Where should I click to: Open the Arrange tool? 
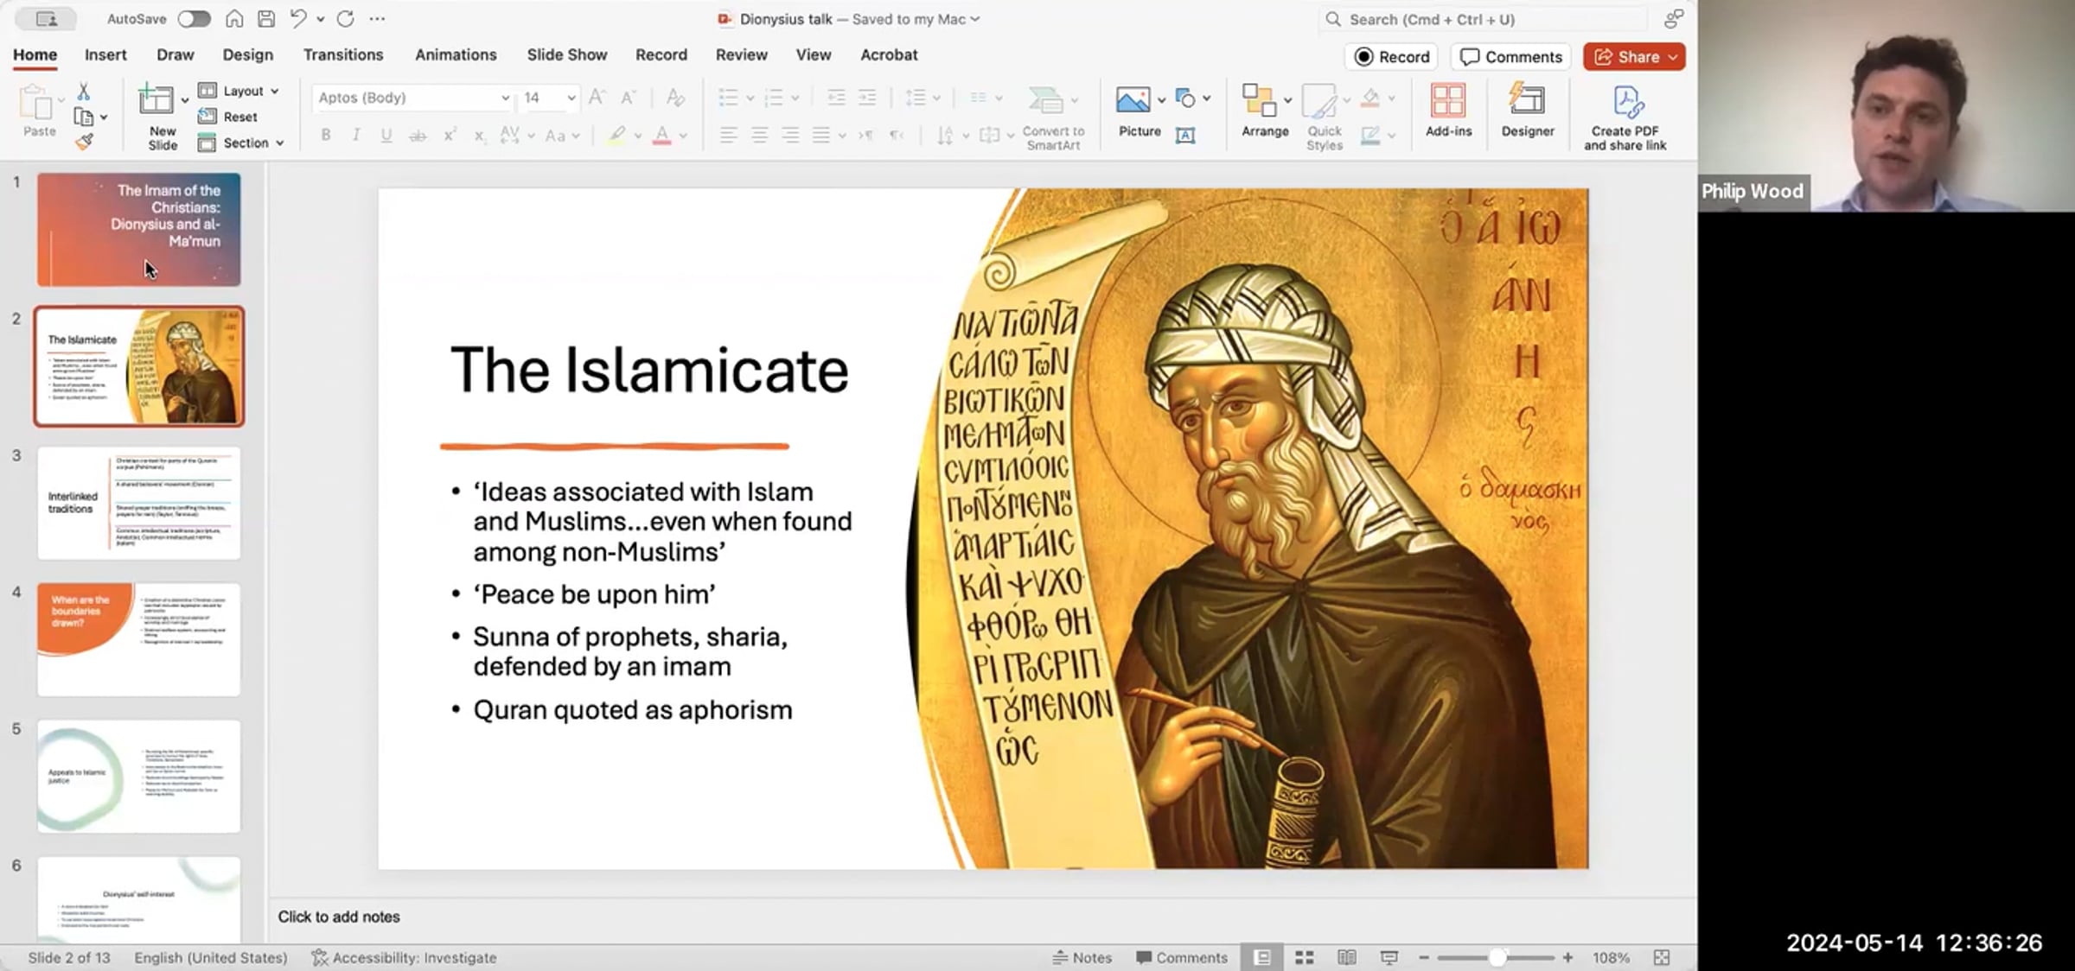[1265, 111]
